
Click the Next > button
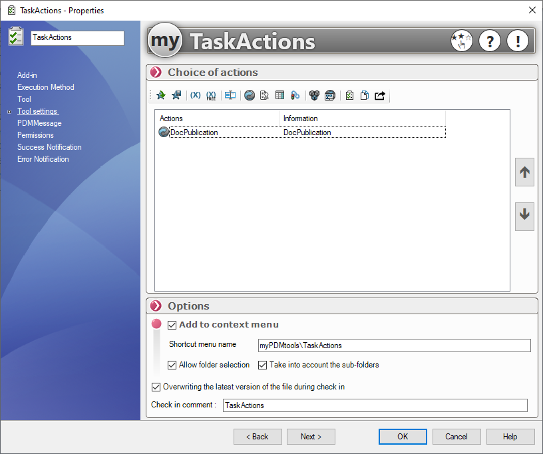pos(311,437)
